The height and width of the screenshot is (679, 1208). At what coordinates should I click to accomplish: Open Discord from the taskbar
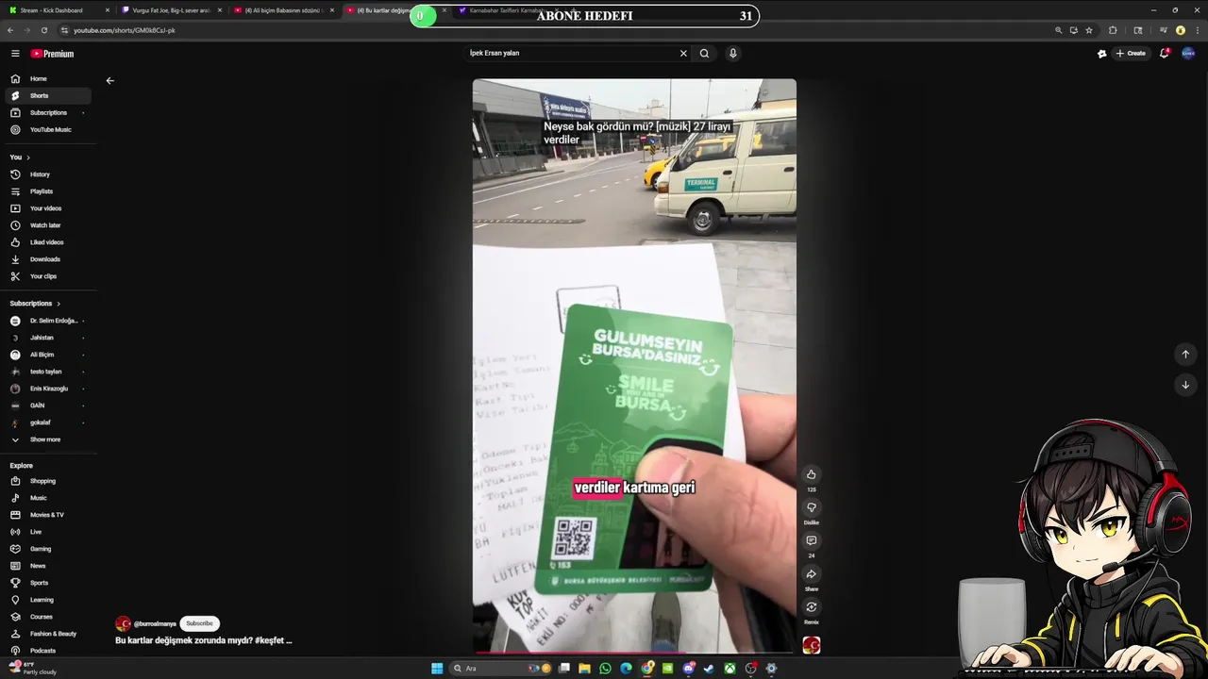pos(689,669)
